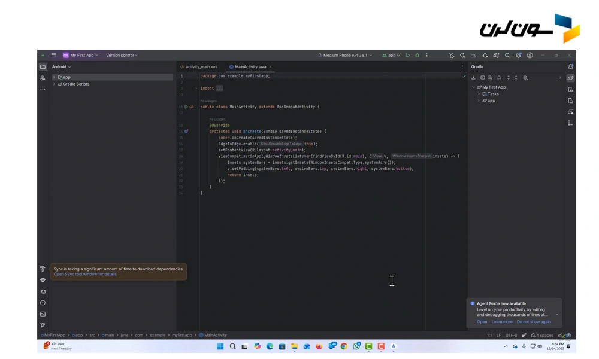The height and width of the screenshot is (359, 599).
Task: Click the Gradle download sources icon
Action: [x=473, y=77]
